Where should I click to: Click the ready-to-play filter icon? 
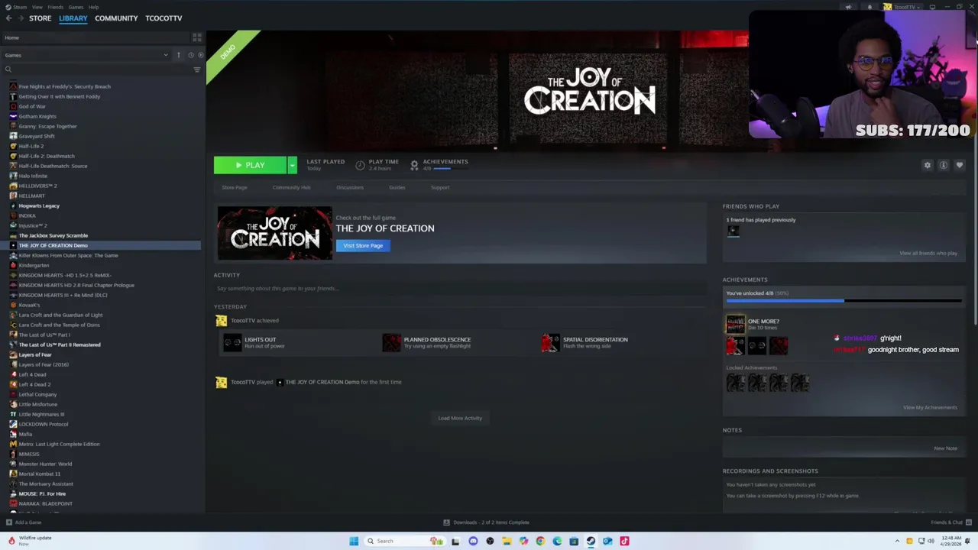tap(201, 55)
